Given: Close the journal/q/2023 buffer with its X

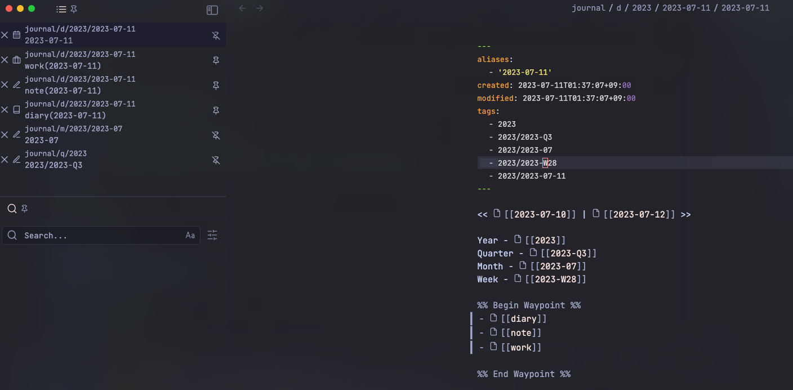Looking at the screenshot, I should (x=5, y=159).
